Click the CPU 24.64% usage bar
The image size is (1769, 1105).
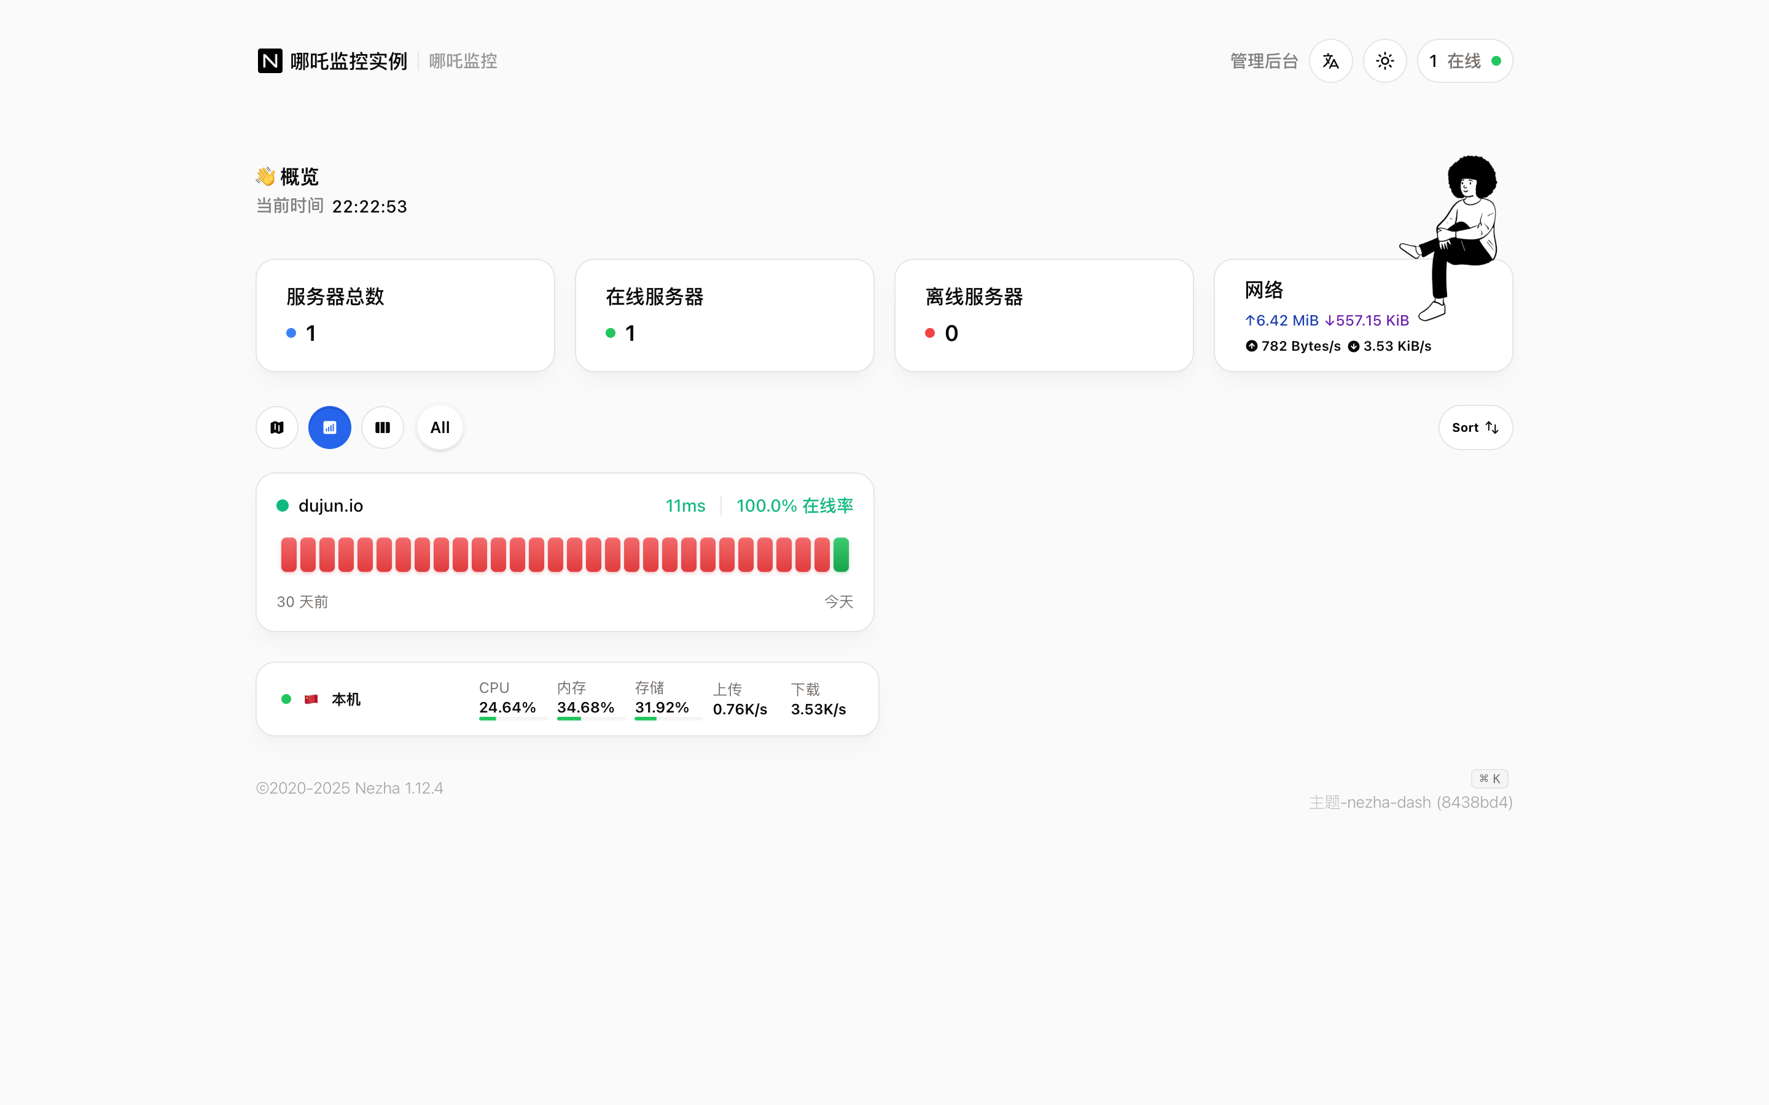click(513, 719)
